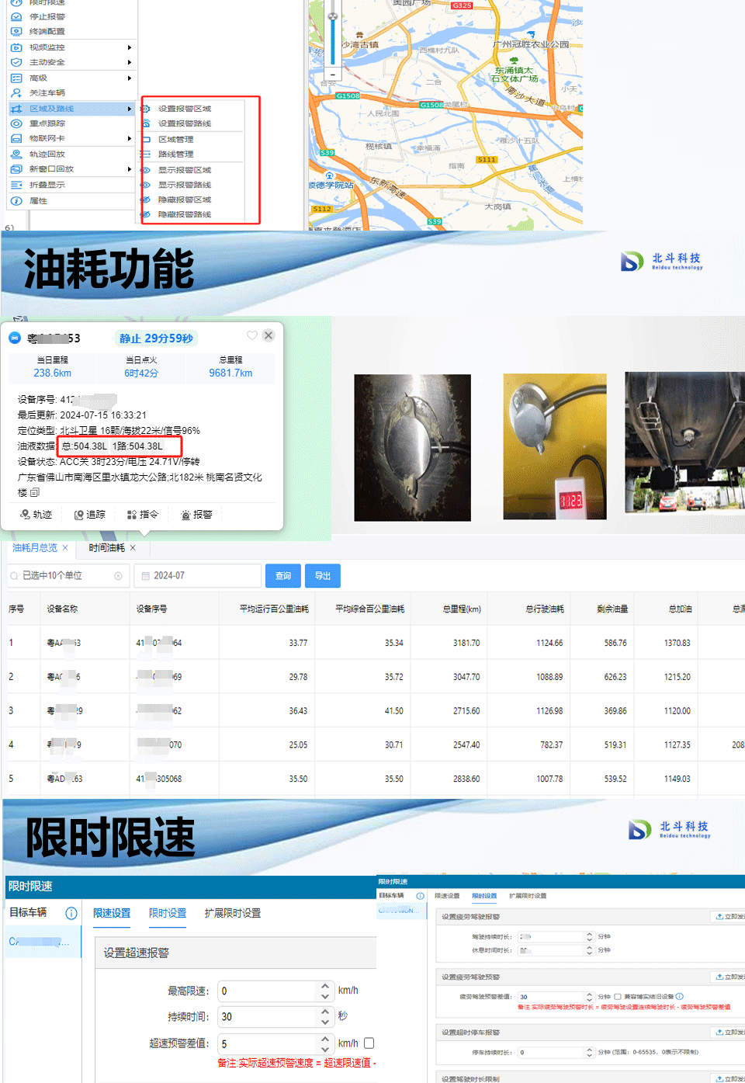Select 设置报警区域 in the submenu

(x=185, y=109)
